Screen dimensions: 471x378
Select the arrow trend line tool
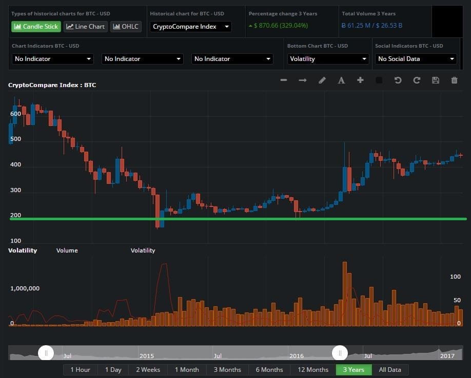302,80
